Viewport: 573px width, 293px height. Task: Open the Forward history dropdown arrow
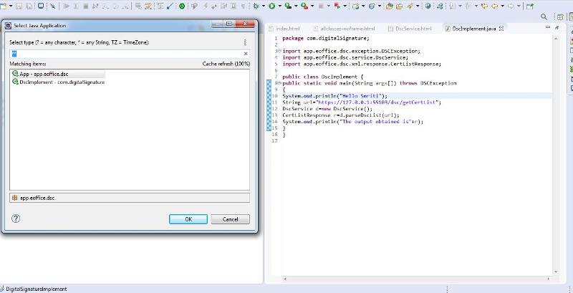pyautogui.click(x=519, y=6)
